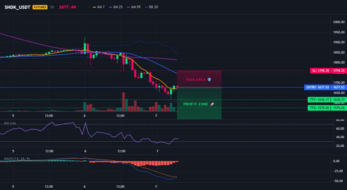Click the 60.00 RSI axis value
The height and width of the screenshot is (190, 347).
[x=340, y=129]
